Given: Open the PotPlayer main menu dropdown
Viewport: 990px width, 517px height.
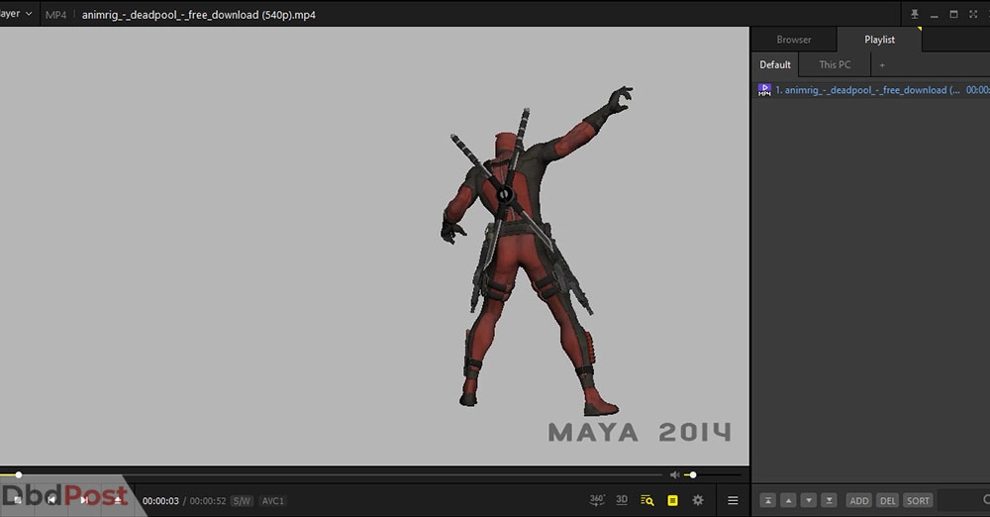Looking at the screenshot, I should coord(17,13).
